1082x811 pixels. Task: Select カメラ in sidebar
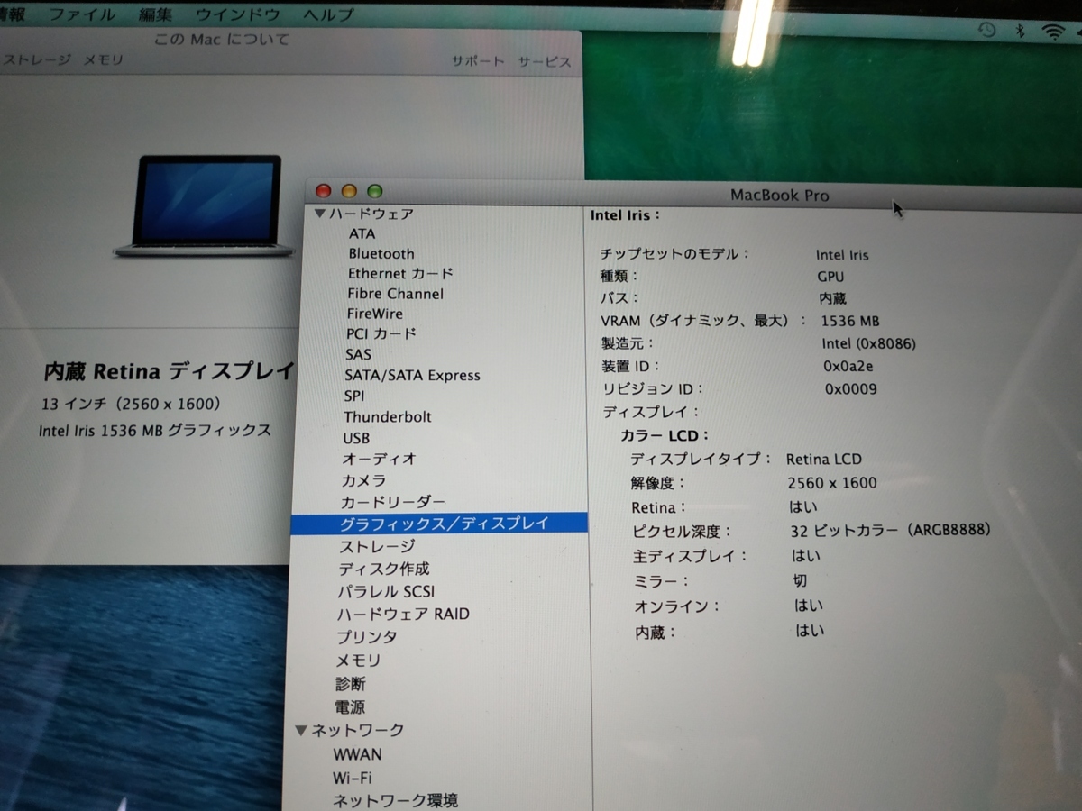pos(364,481)
